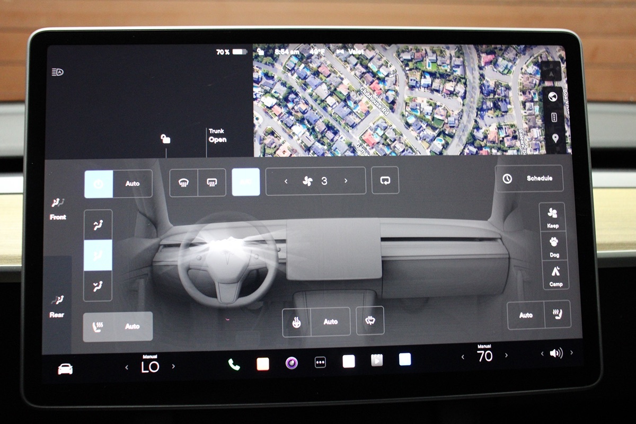
Task: Toggle the air recirculation button
Action: pyautogui.click(x=385, y=181)
